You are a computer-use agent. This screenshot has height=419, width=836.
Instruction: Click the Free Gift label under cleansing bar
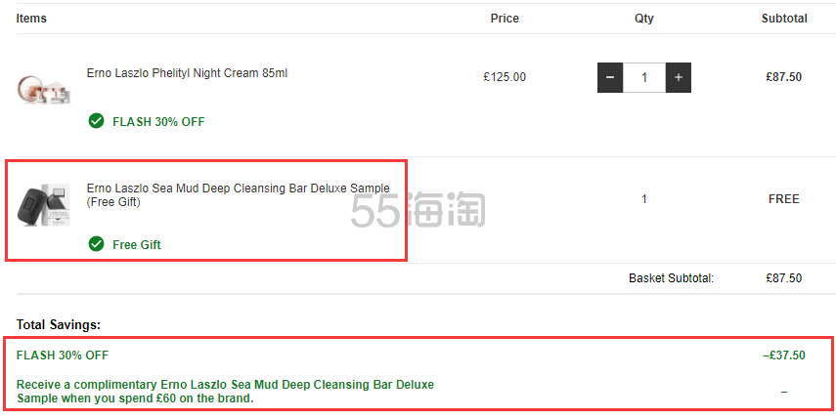click(x=137, y=245)
